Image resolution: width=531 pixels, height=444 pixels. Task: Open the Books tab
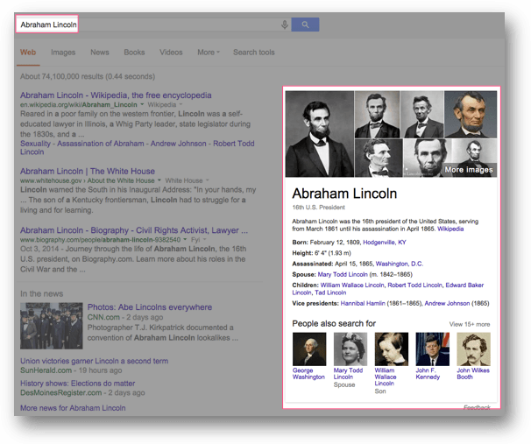click(x=134, y=53)
